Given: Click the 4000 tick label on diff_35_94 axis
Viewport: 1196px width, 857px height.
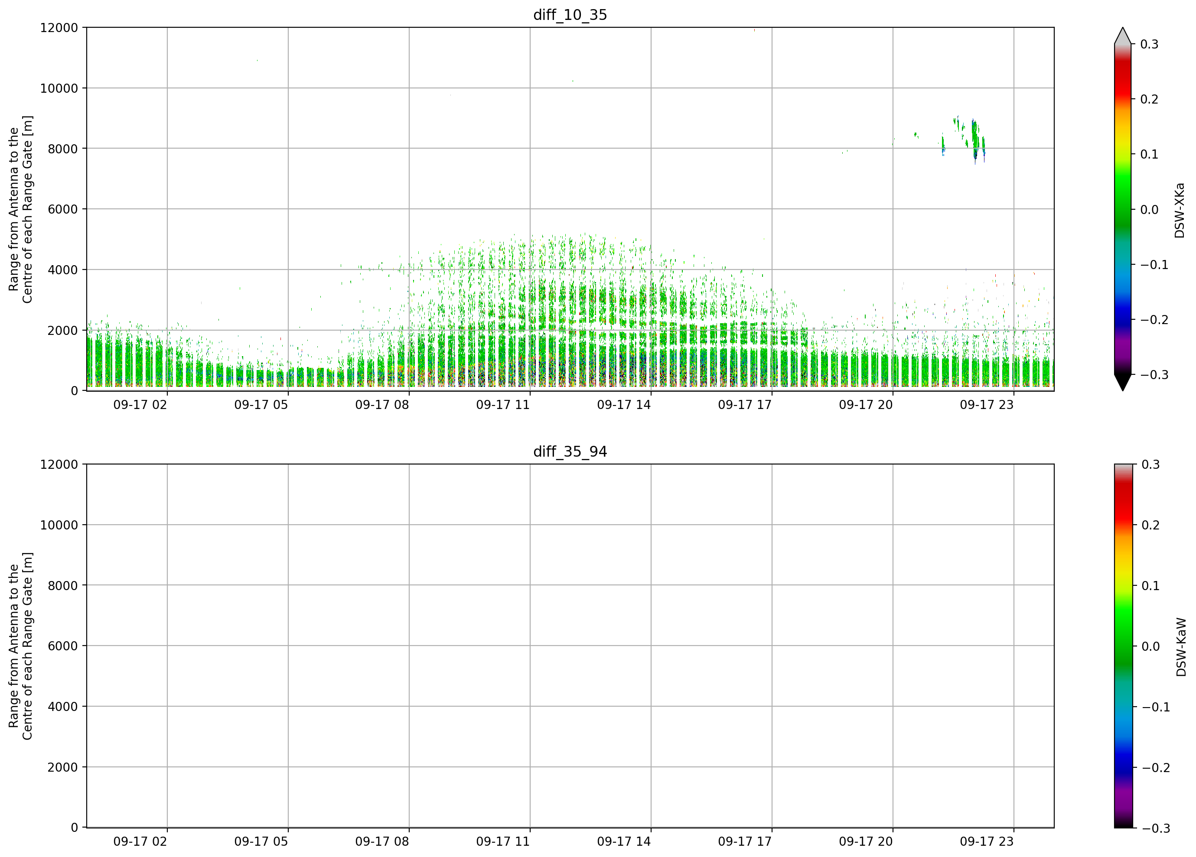Looking at the screenshot, I should (63, 707).
